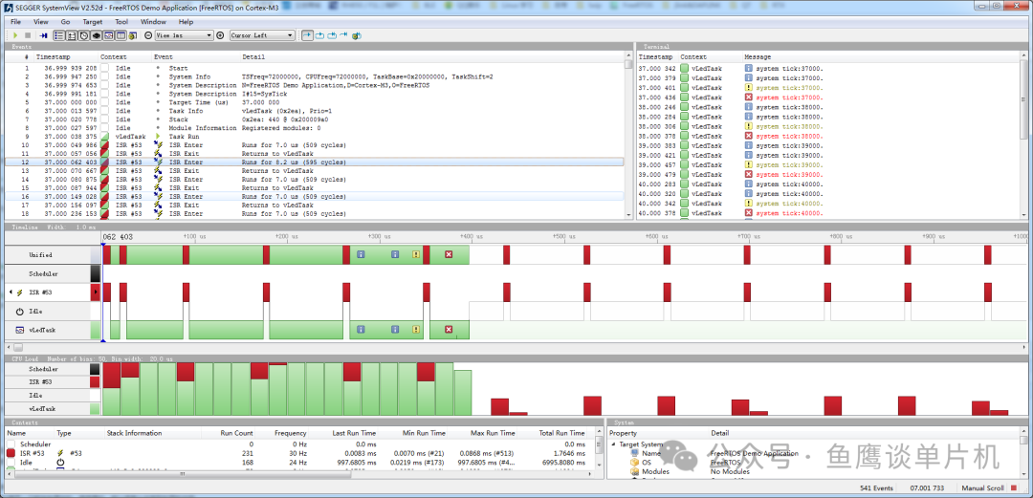Click the toolbar icon after System window button
The height and width of the screenshot is (498, 1033).
(x=133, y=35)
